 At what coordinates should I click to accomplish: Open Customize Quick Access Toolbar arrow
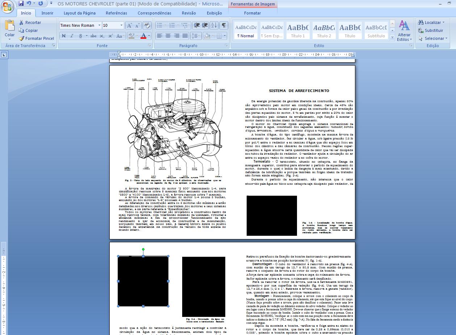(x=51, y=3)
